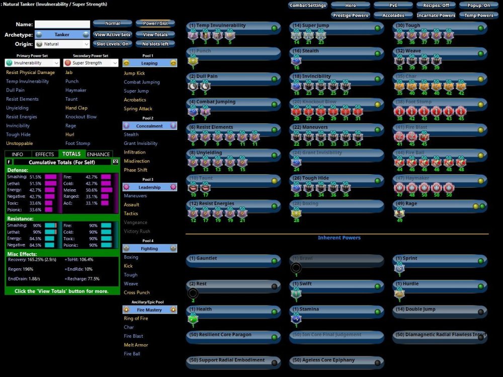
Task: Click the Rage power enhancement slot
Action: click(x=399, y=213)
